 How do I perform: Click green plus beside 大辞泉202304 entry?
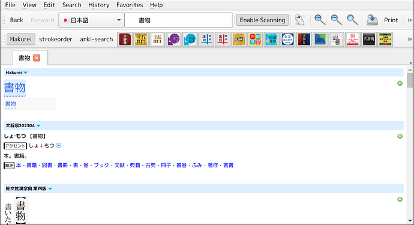(x=400, y=136)
